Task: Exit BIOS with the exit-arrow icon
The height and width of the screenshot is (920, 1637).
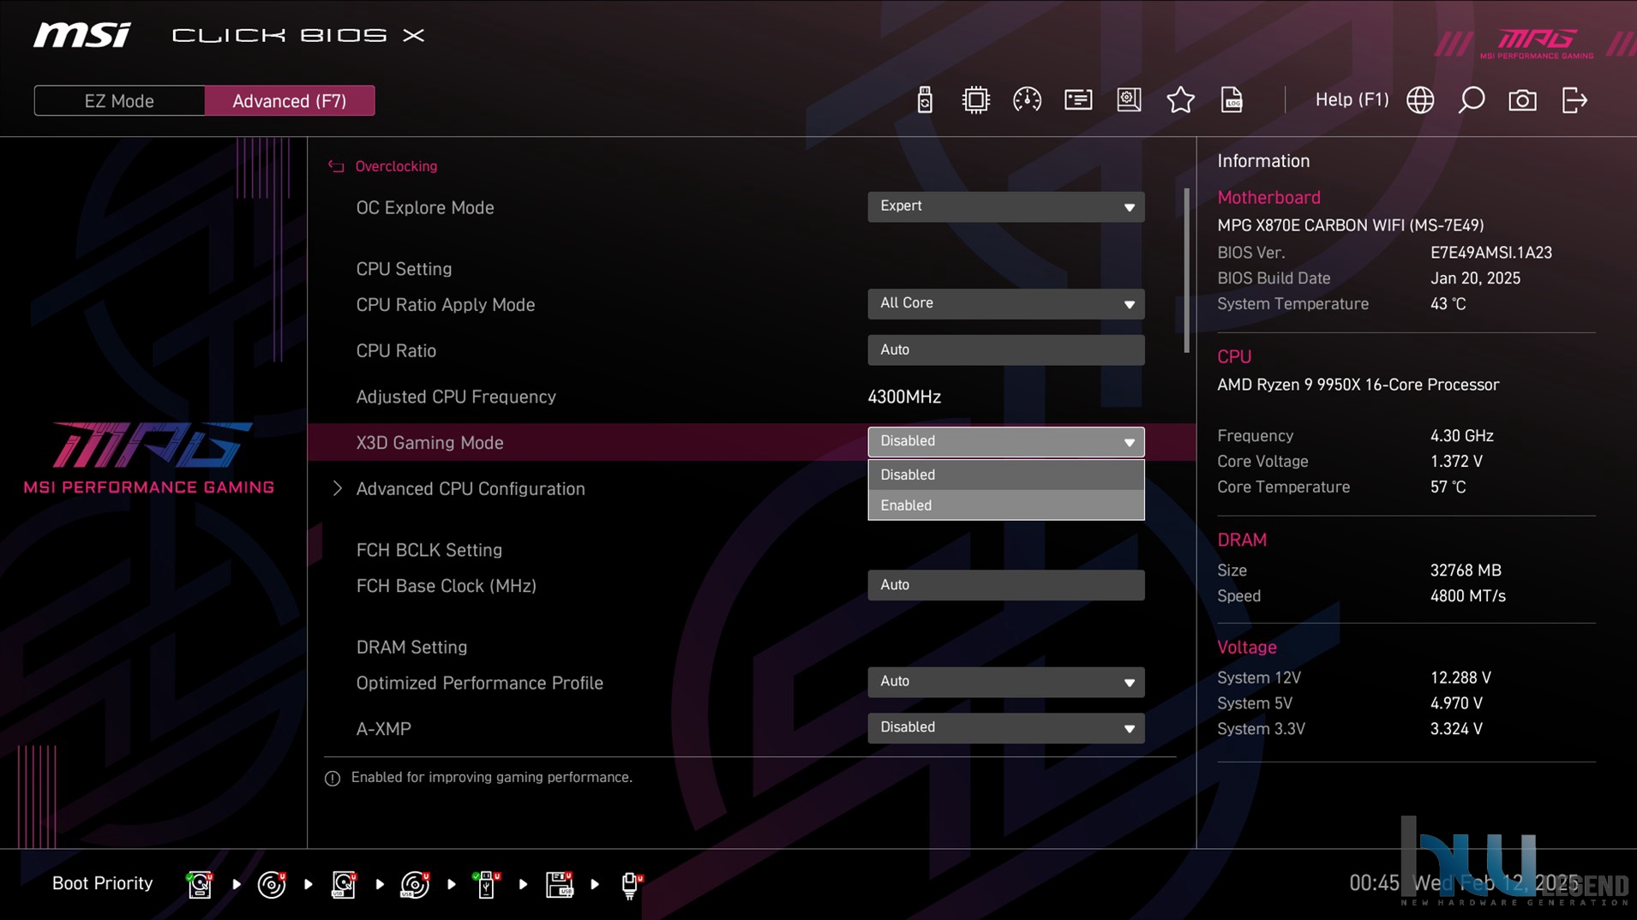Action: click(1574, 100)
